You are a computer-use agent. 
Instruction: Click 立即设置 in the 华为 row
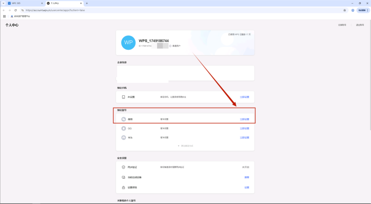click(x=244, y=137)
